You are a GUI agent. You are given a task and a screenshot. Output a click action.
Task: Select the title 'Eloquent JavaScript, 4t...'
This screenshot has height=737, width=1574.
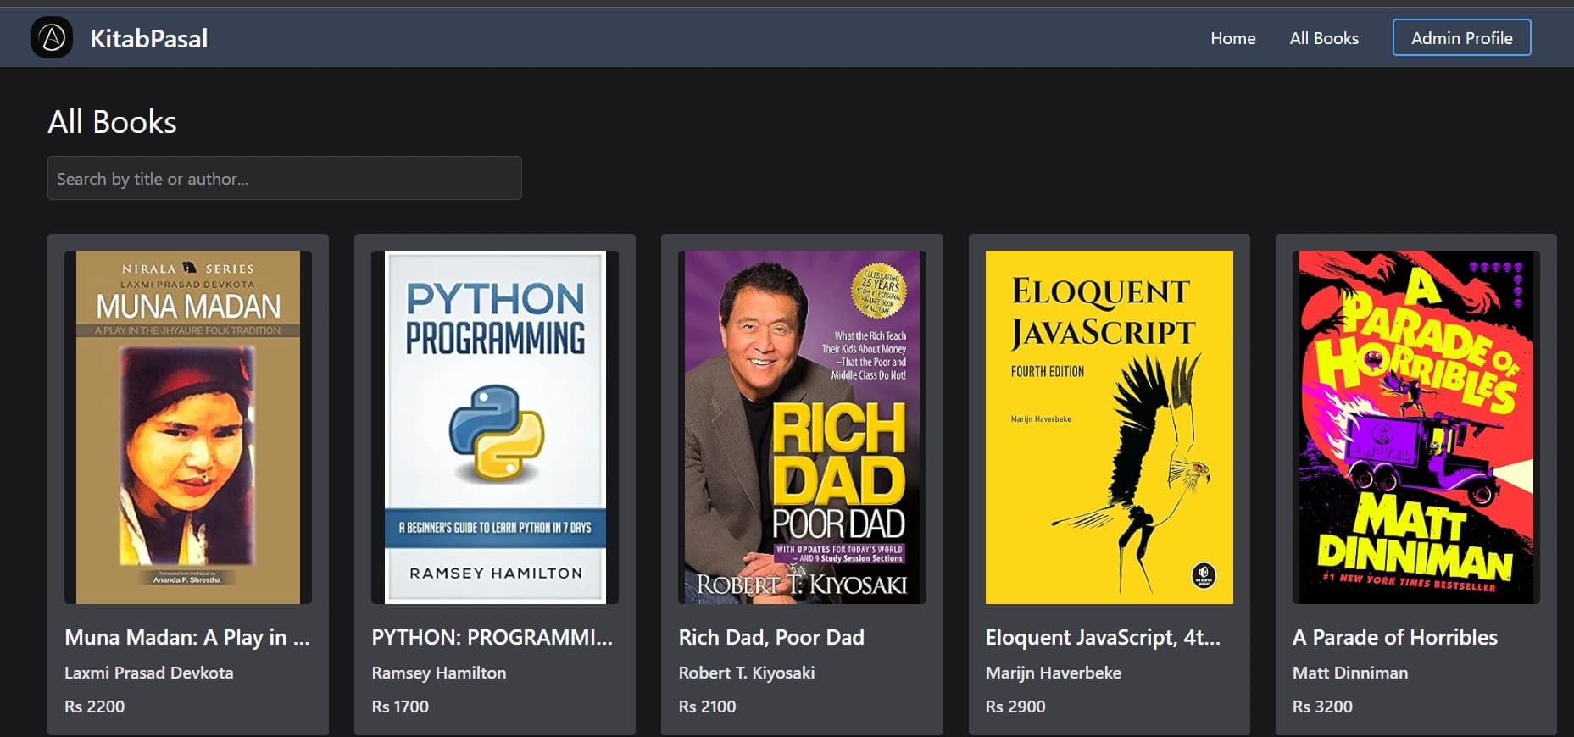(1103, 637)
